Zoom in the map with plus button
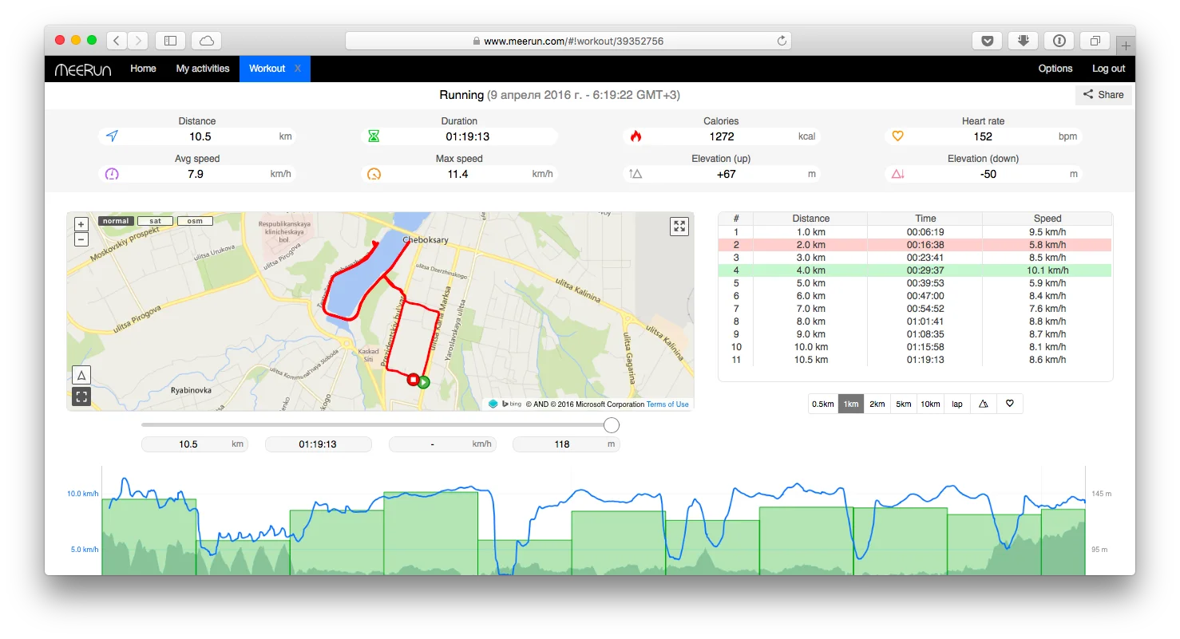This screenshot has height=639, width=1180. click(x=81, y=224)
